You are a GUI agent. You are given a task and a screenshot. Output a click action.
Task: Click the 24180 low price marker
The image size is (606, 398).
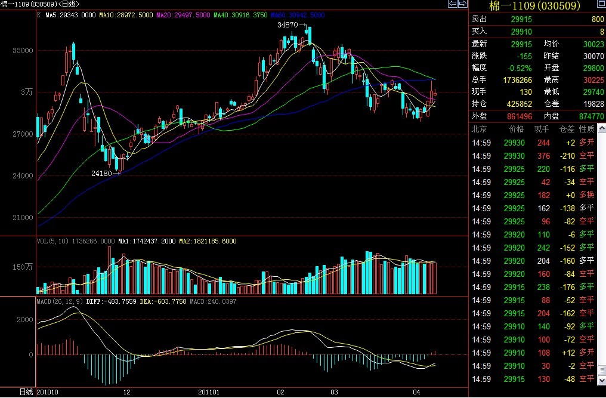(101, 173)
